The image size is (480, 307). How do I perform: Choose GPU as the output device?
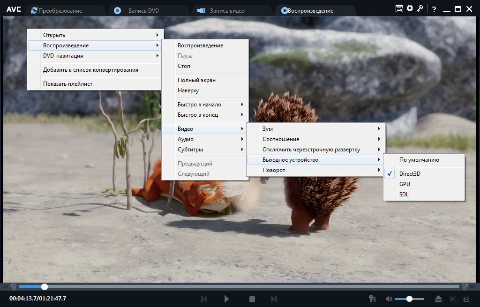pyautogui.click(x=405, y=184)
